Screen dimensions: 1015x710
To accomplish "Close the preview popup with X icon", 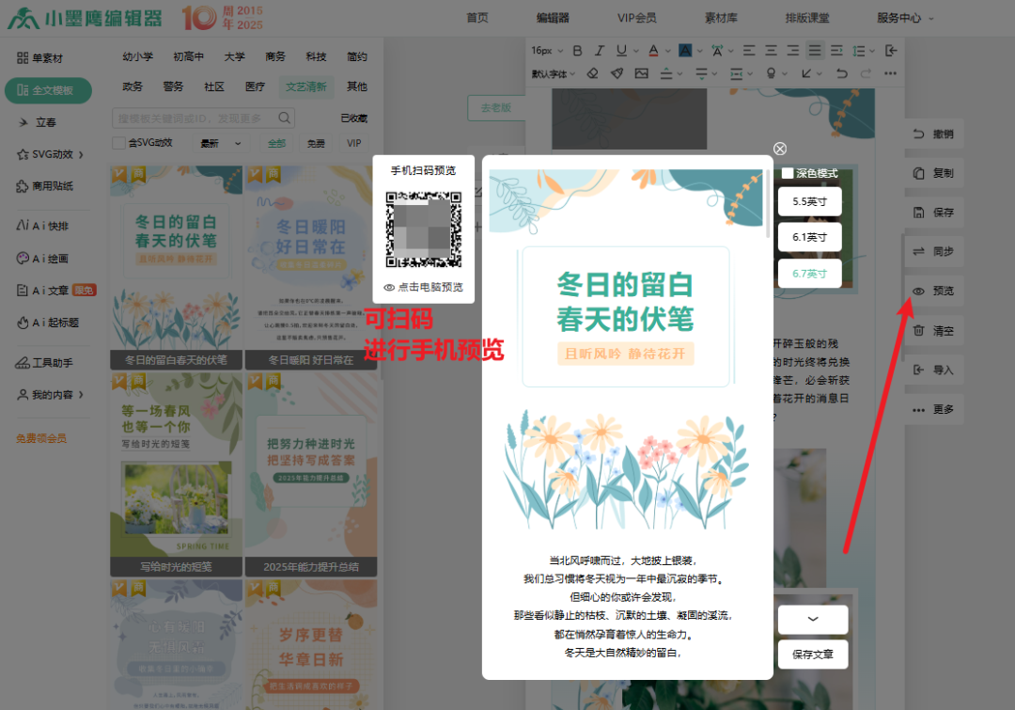I will pos(779,149).
